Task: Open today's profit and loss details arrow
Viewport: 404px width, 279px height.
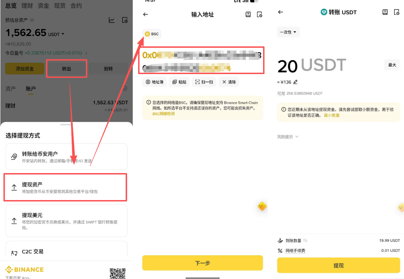Action: click(x=86, y=53)
